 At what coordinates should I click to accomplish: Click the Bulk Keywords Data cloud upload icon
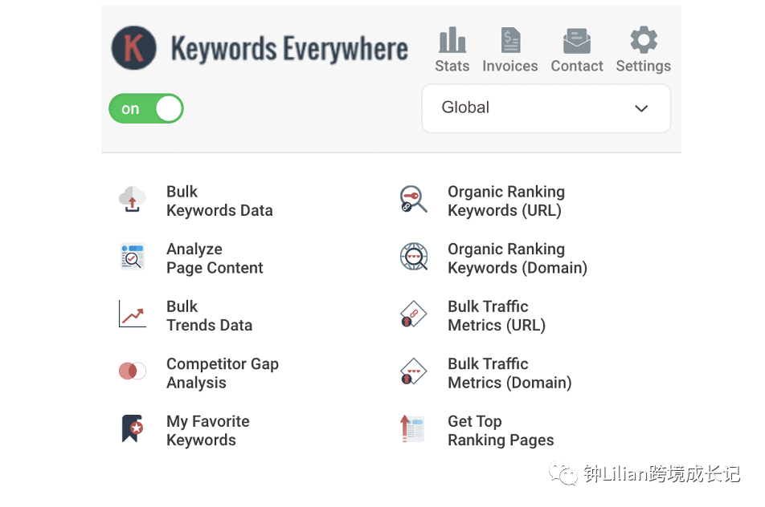point(133,199)
